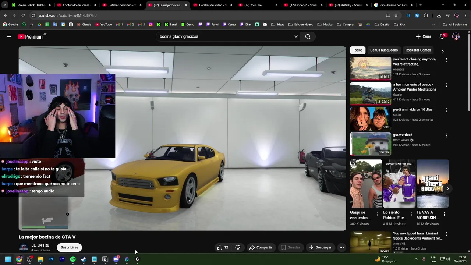The height and width of the screenshot is (265, 471).
Task: Open options for "a few moments of peace"
Action: pyautogui.click(x=447, y=85)
